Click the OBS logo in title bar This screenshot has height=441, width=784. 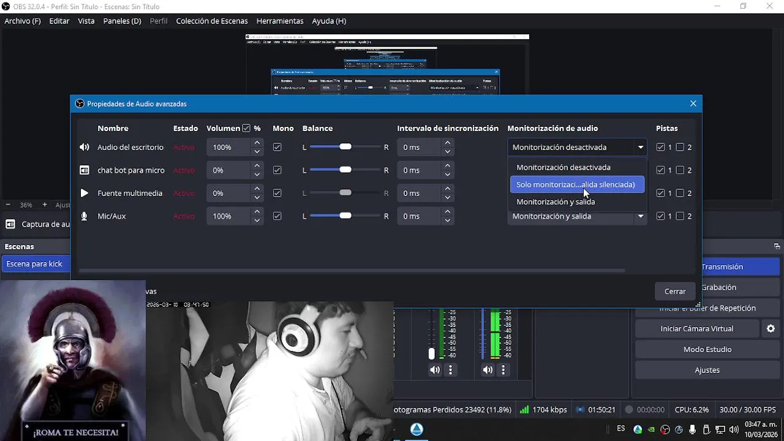6,7
